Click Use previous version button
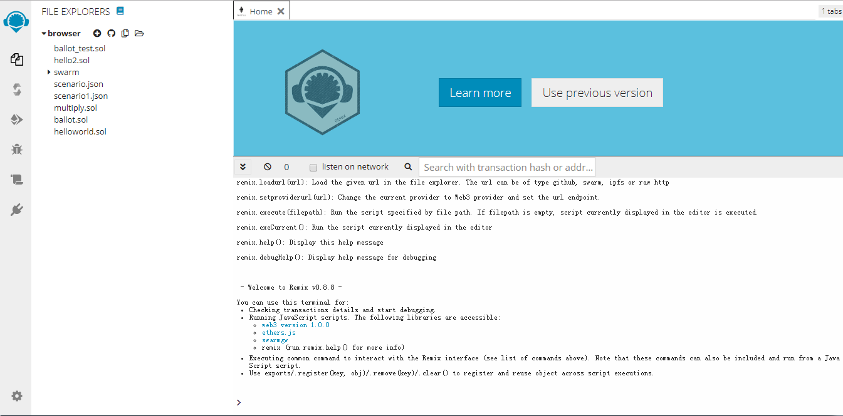 pyautogui.click(x=597, y=93)
